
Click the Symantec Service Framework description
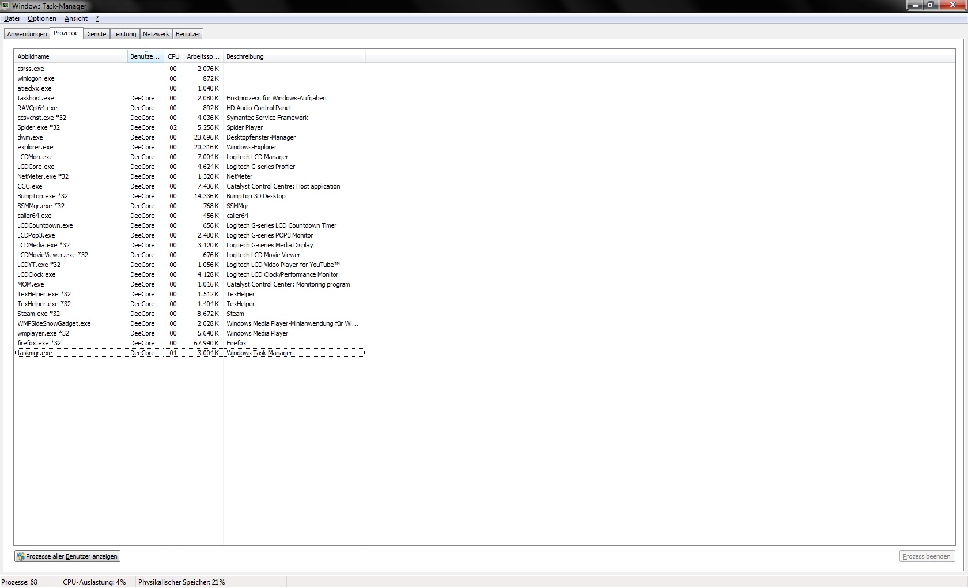267,118
